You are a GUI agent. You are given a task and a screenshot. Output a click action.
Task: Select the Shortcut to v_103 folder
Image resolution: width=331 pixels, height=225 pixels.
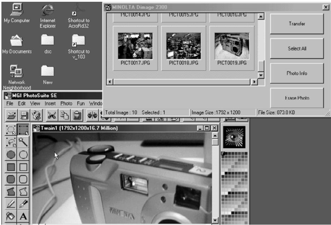click(x=79, y=47)
